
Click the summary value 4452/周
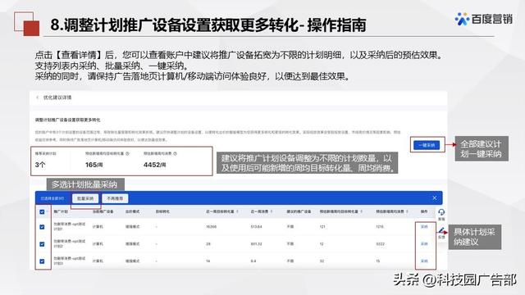(155, 165)
